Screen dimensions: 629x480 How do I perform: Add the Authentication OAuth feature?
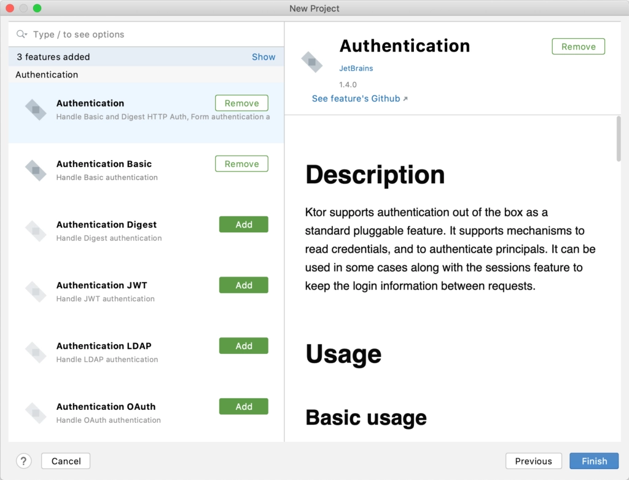click(x=243, y=406)
